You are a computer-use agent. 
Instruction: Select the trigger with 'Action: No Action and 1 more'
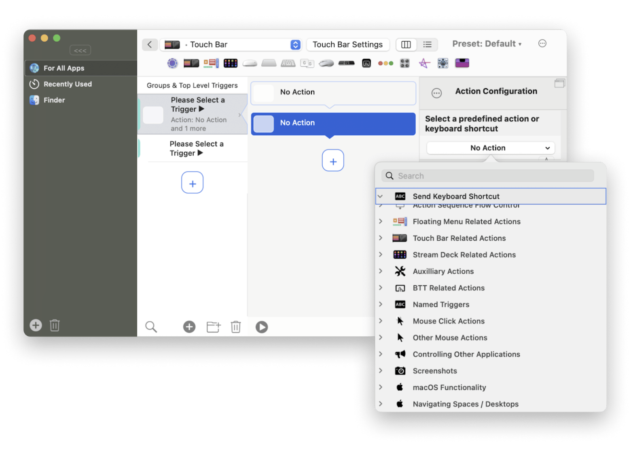coord(193,114)
